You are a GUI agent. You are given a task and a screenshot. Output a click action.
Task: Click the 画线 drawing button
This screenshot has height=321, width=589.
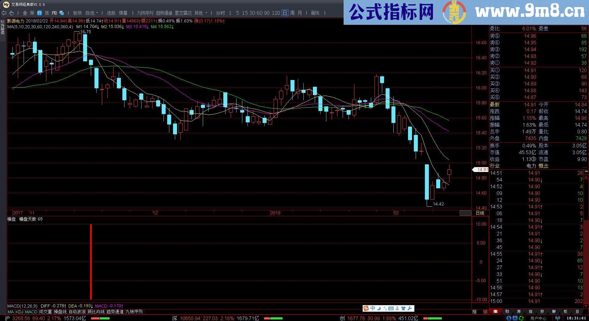(x=315, y=13)
